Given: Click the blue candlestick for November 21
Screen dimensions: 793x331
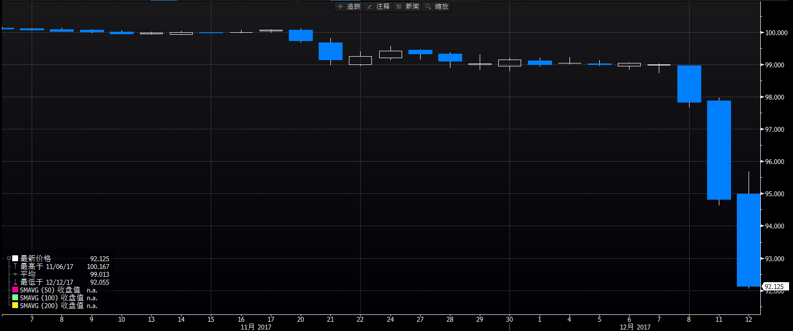Looking at the screenshot, I should click(x=330, y=51).
